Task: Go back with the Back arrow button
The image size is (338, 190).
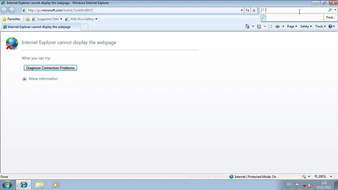Action: click(4, 10)
